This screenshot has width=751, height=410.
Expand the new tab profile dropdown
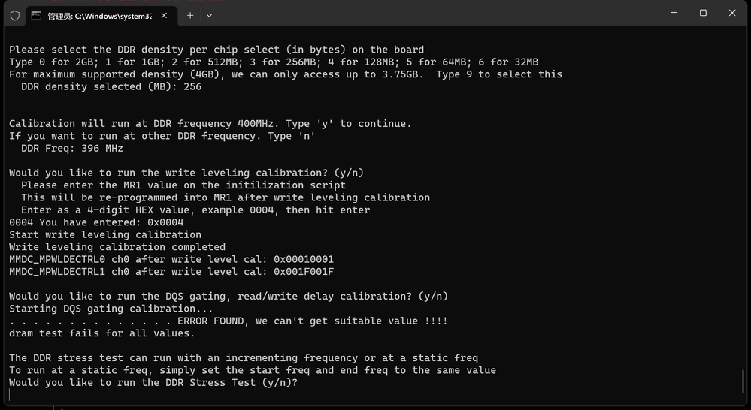click(x=209, y=15)
